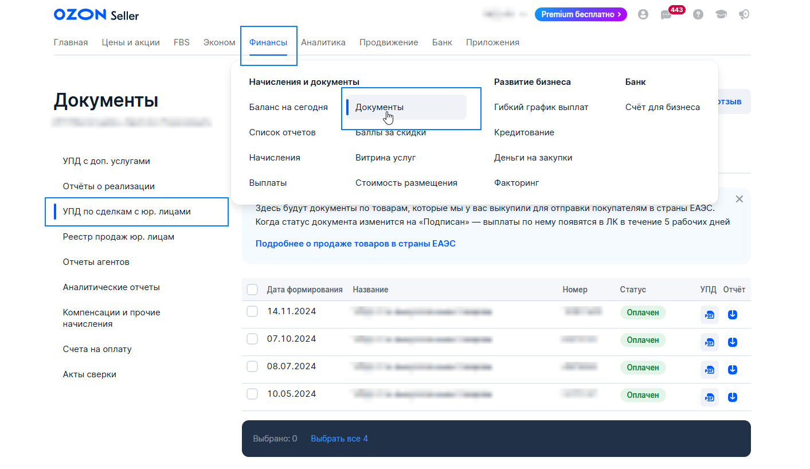Open link about selling to EAEU countries
Image resolution: width=810 pixels, height=469 pixels.
pos(355,244)
